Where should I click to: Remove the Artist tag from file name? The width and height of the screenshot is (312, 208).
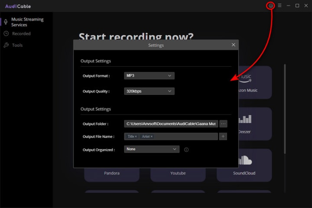pyautogui.click(x=151, y=136)
